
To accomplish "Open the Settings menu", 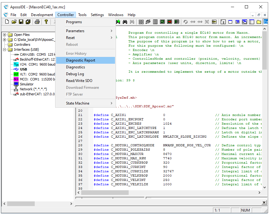I will (97, 15).
